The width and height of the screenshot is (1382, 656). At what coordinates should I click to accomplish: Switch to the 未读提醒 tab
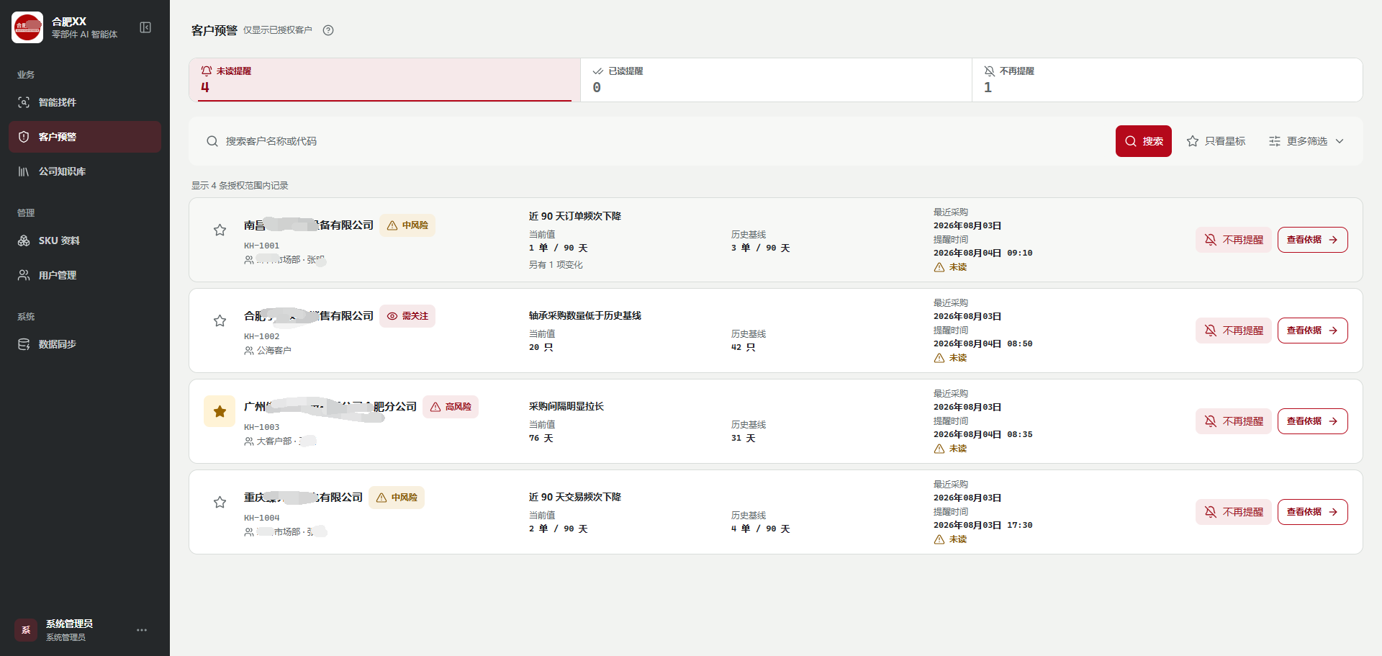tap(384, 80)
